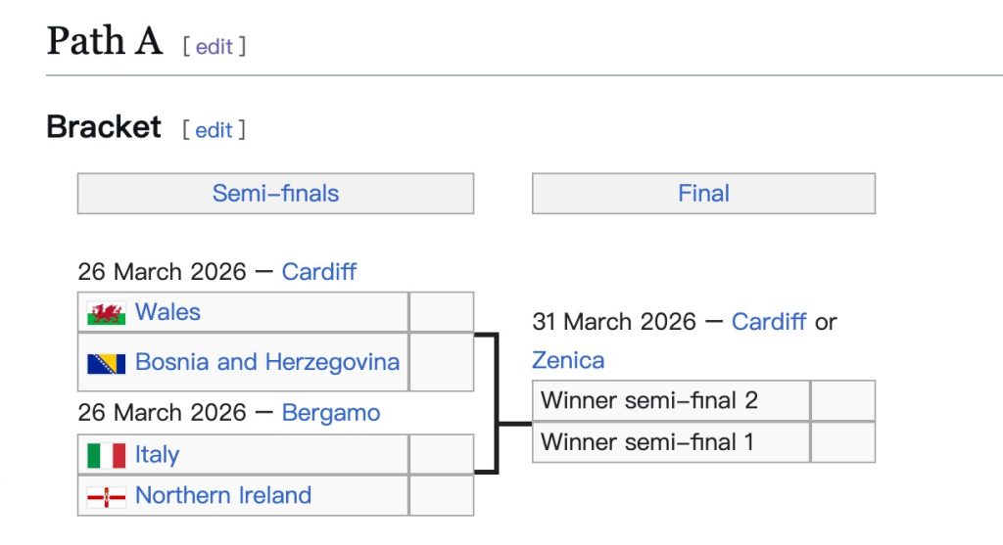Click the Wales flag icon
Image resolution: width=1003 pixels, height=545 pixels.
(x=106, y=313)
